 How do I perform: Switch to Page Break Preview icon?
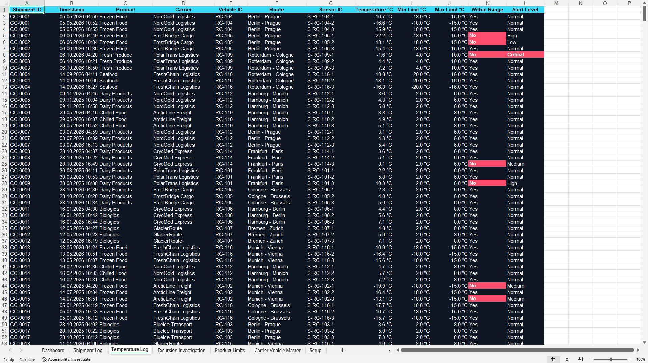point(580,359)
